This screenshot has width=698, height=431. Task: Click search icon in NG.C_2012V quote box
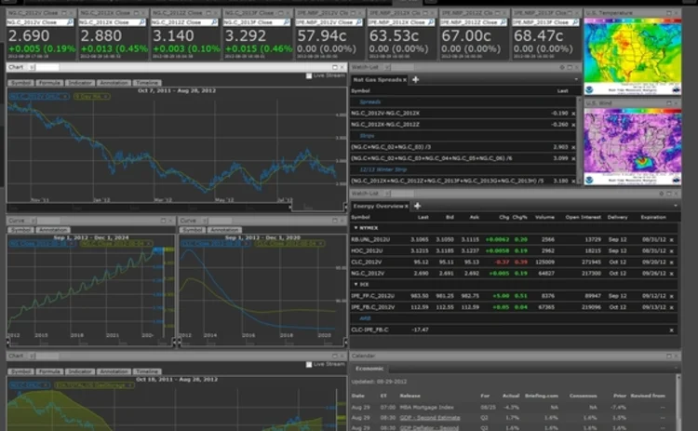point(70,21)
